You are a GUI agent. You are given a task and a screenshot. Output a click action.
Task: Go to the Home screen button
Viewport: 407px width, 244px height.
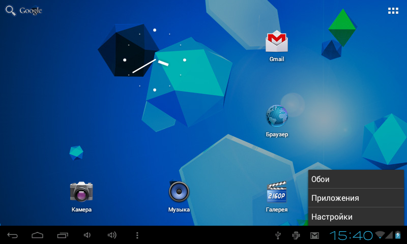coord(37,235)
